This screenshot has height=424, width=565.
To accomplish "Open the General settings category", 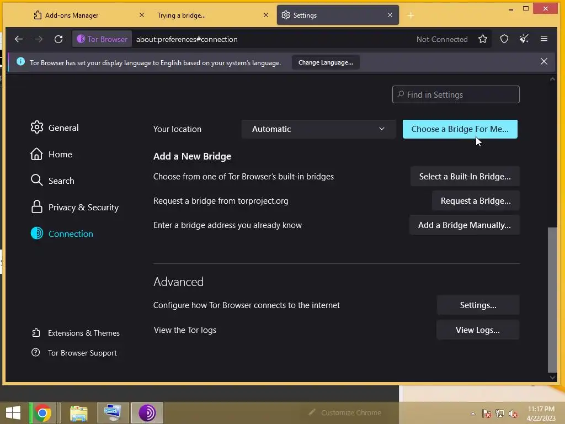I will click(55, 128).
